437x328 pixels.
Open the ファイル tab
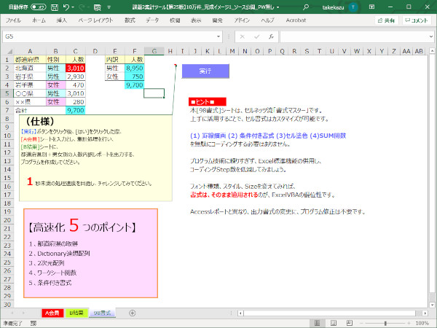click(13, 20)
